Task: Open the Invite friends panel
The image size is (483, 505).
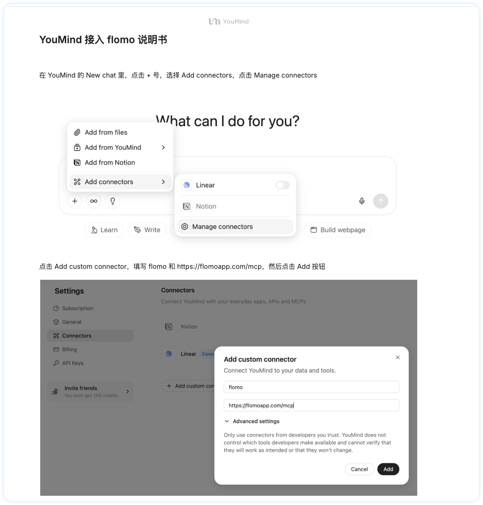Action: click(x=90, y=391)
